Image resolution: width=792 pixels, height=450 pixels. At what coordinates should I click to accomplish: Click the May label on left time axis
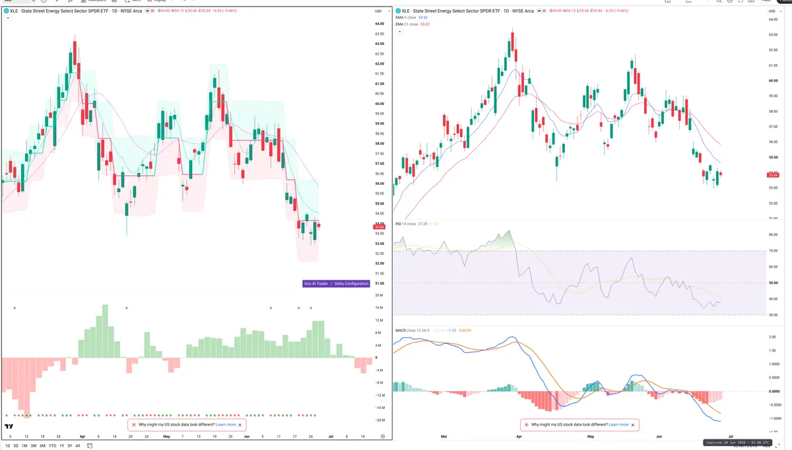pos(166,437)
